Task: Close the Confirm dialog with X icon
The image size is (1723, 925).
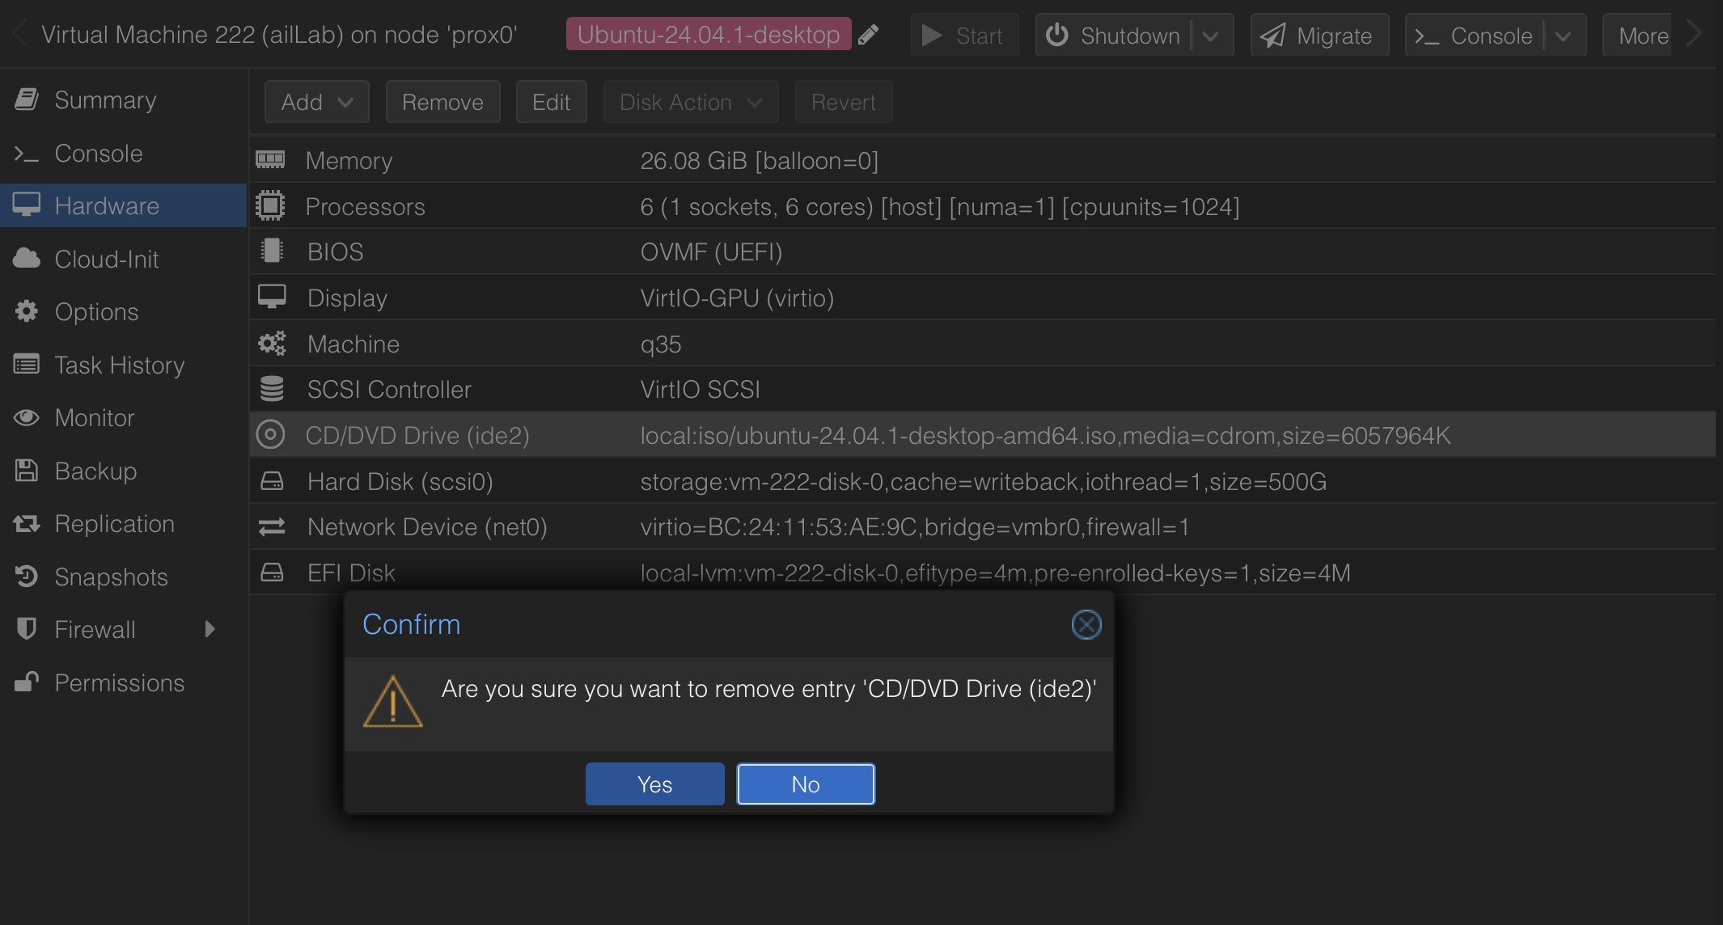Action: point(1086,624)
